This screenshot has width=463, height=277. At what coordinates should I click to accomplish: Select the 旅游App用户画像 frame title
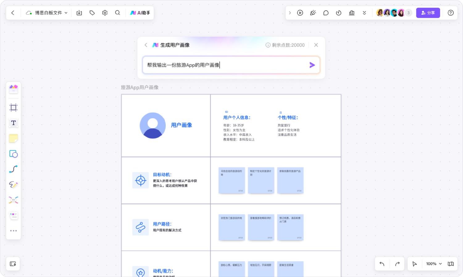pos(140,87)
